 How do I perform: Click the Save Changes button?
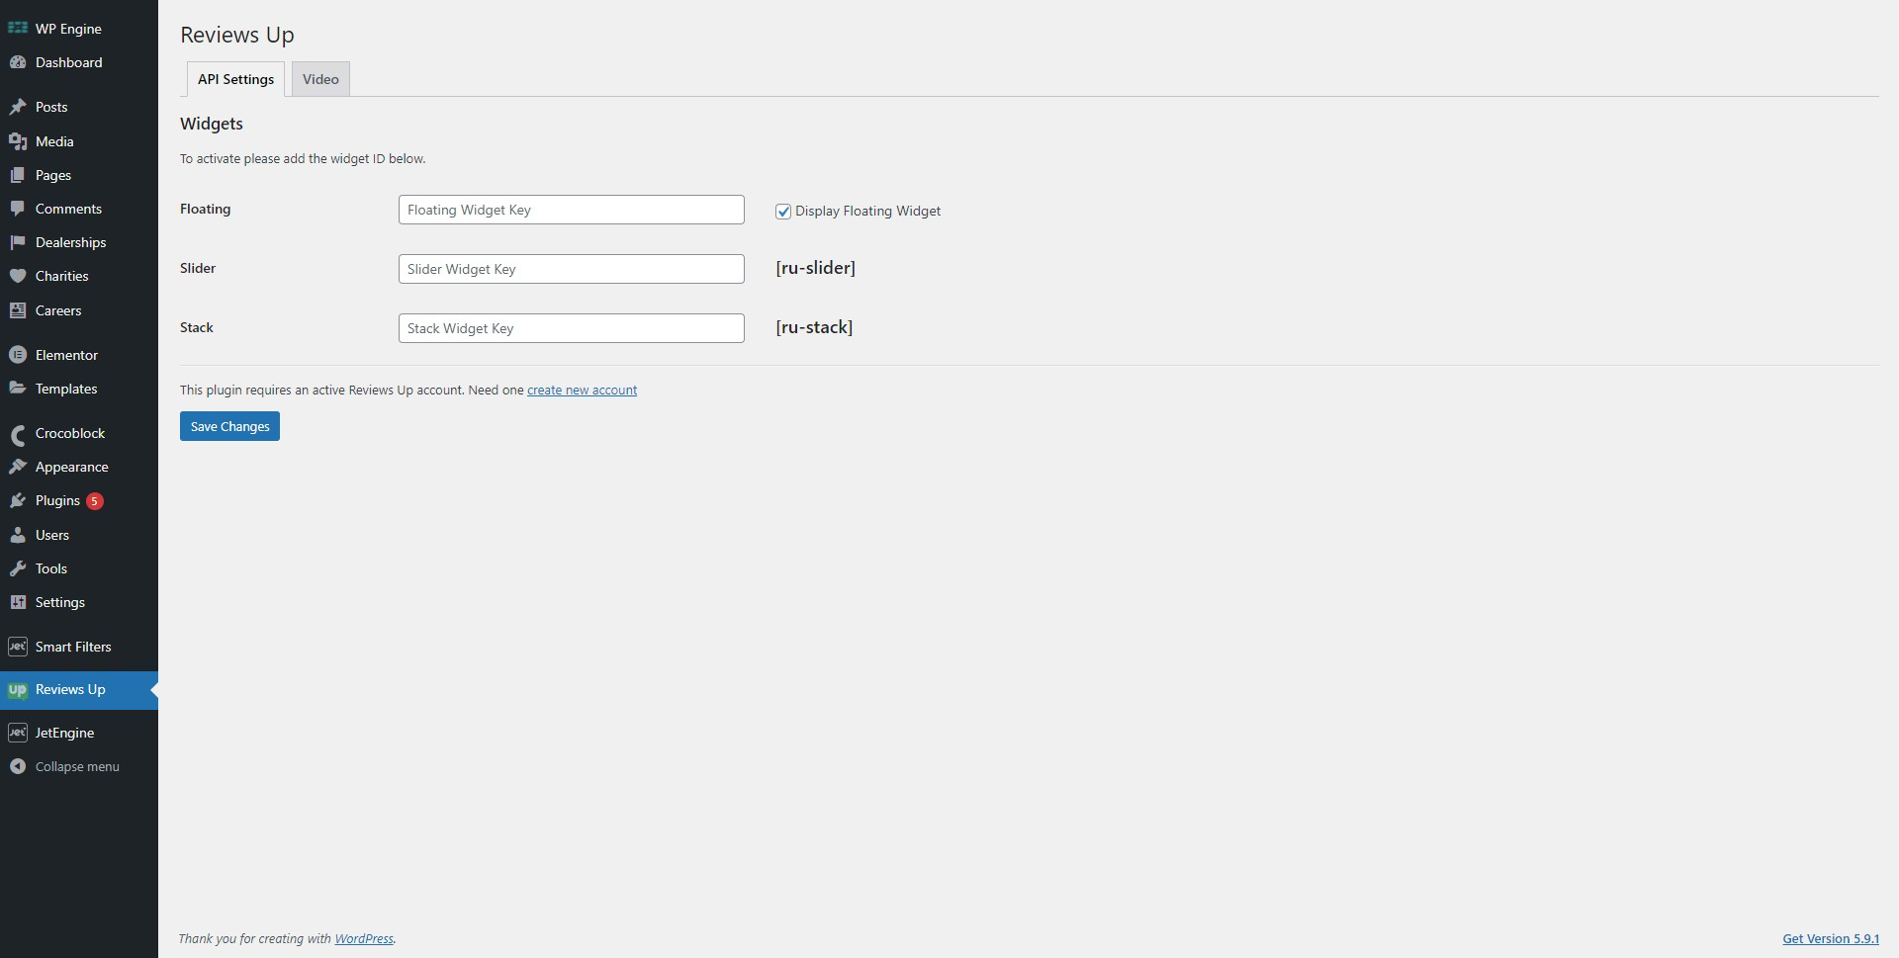(x=229, y=426)
